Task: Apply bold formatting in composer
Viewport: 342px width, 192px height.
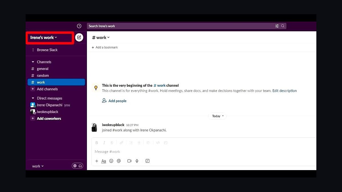Action: (x=97, y=143)
